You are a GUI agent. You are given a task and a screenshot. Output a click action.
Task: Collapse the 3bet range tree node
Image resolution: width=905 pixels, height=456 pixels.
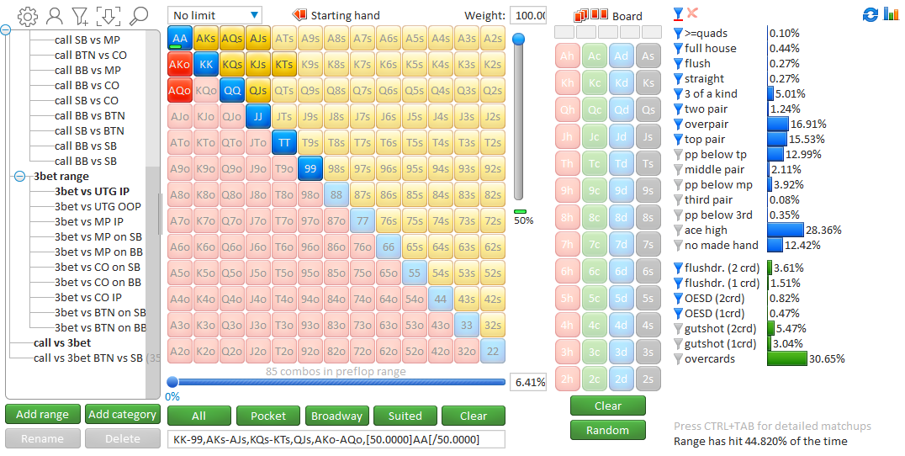pos(19,176)
